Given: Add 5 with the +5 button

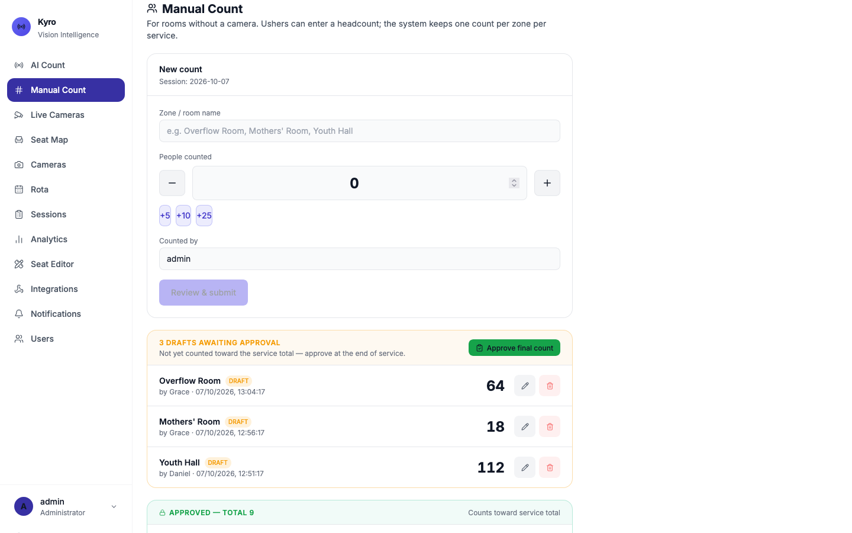Looking at the screenshot, I should coord(165,216).
